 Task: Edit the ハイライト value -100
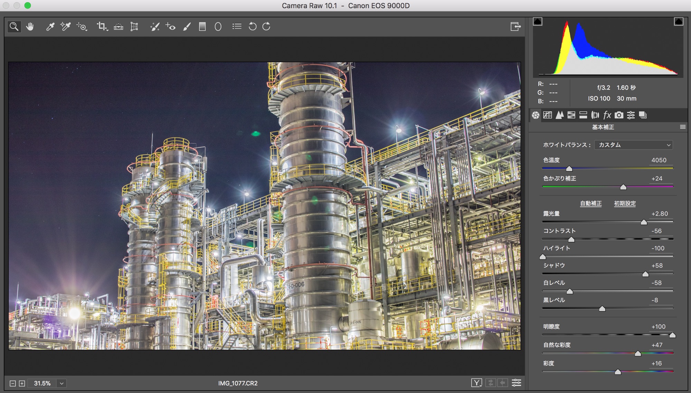pyautogui.click(x=661, y=248)
